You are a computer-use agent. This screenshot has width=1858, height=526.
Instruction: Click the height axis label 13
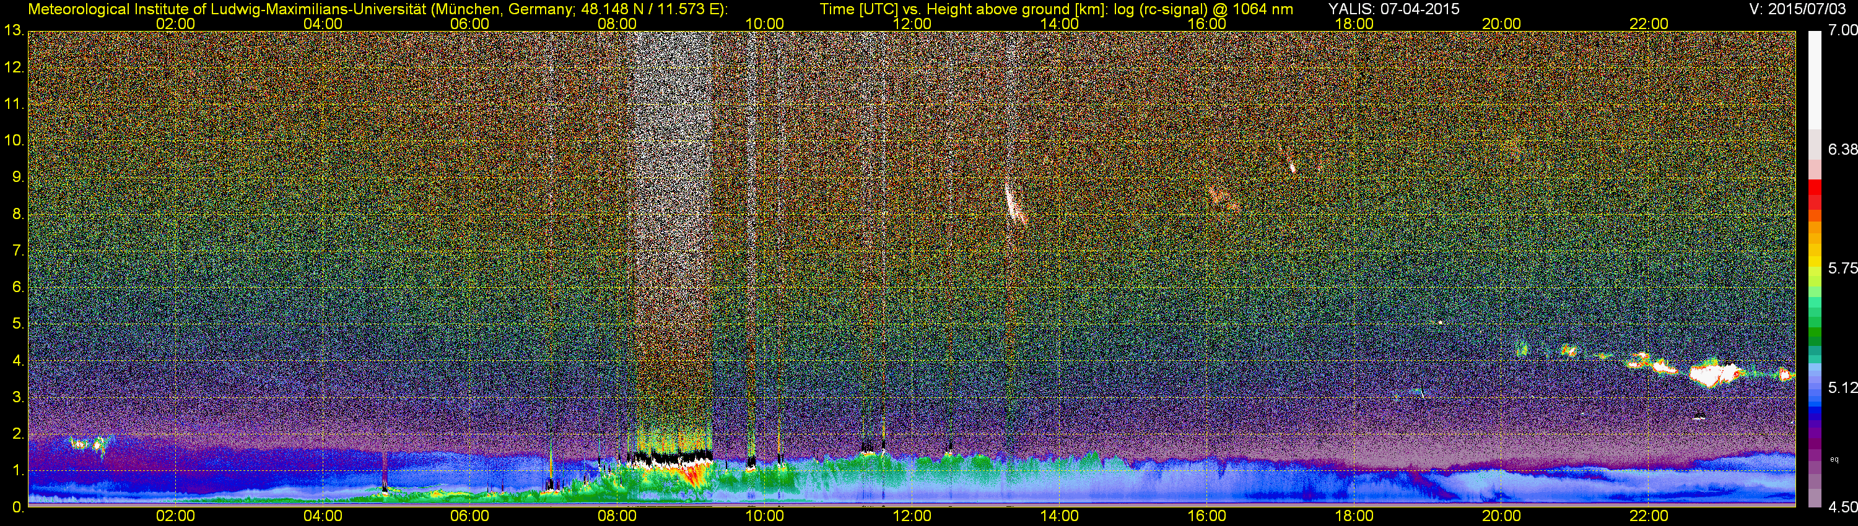click(14, 30)
